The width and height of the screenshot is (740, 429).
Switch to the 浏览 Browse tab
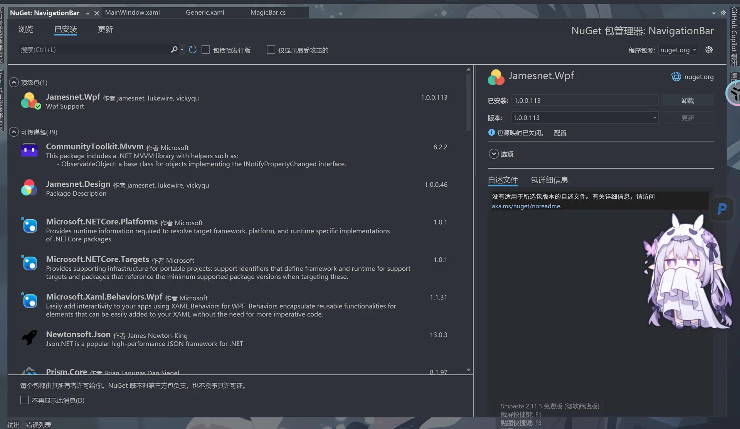point(26,29)
